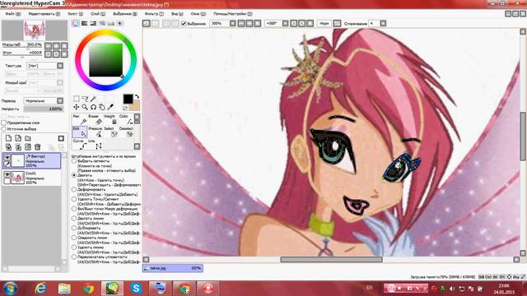Adjust the Непрозрачность 100% opacity slider
Image resolution: width=527 pixels, height=296 pixels.
point(44,109)
